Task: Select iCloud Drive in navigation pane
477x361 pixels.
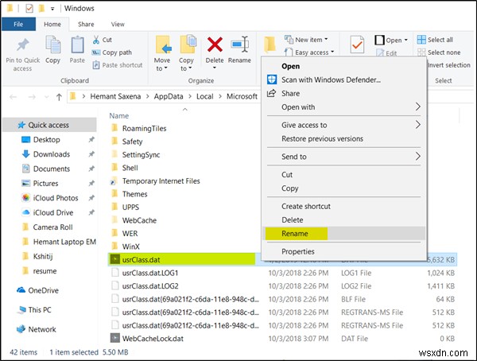Action: pos(50,213)
